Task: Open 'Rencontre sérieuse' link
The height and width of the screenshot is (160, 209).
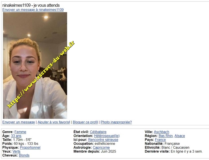Action: point(103,140)
